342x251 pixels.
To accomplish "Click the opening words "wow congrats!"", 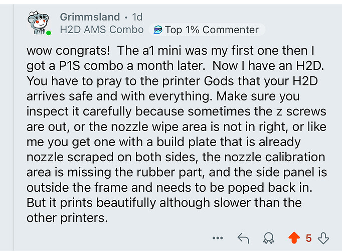I will pyautogui.click(x=68, y=51).
